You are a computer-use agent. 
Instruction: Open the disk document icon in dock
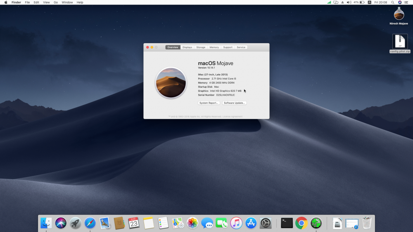click(337, 223)
